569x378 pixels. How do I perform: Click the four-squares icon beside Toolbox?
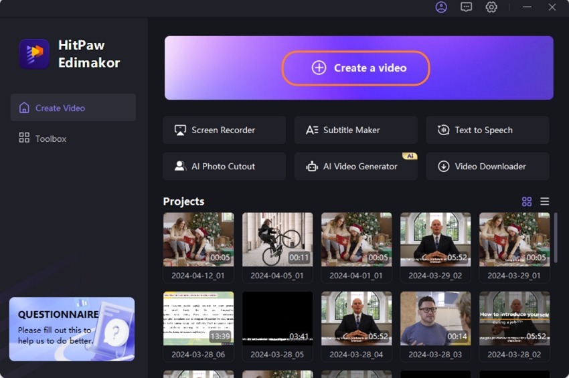click(x=24, y=138)
